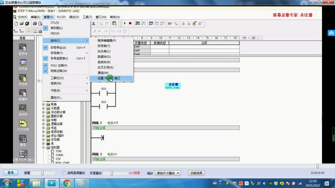Screen dimensions: 335x188
Task: Select the TOF timer instruction
Action: click(x=58, y=159)
